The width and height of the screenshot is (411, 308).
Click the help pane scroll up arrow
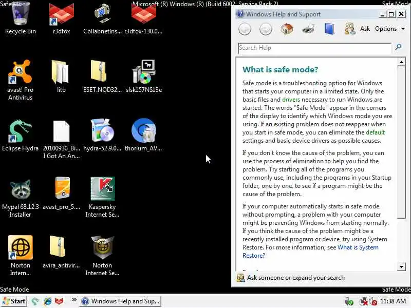tap(401, 62)
